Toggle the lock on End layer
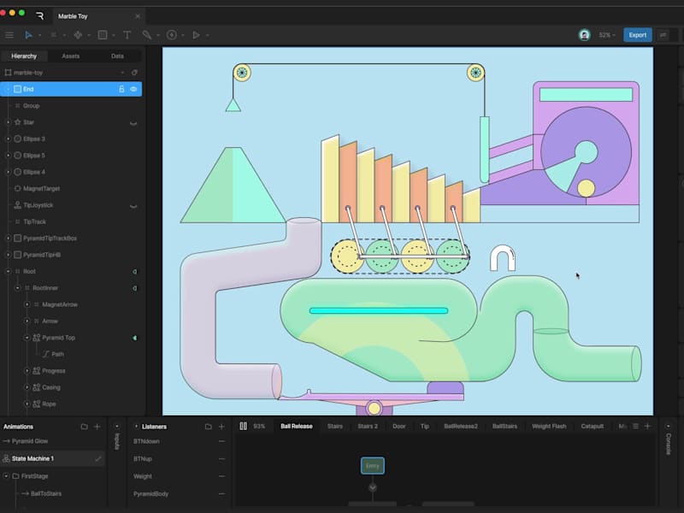Image resolution: width=684 pixels, height=513 pixels. click(x=121, y=89)
